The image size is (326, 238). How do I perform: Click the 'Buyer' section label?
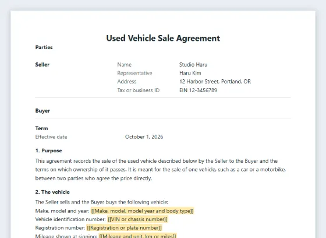42,111
